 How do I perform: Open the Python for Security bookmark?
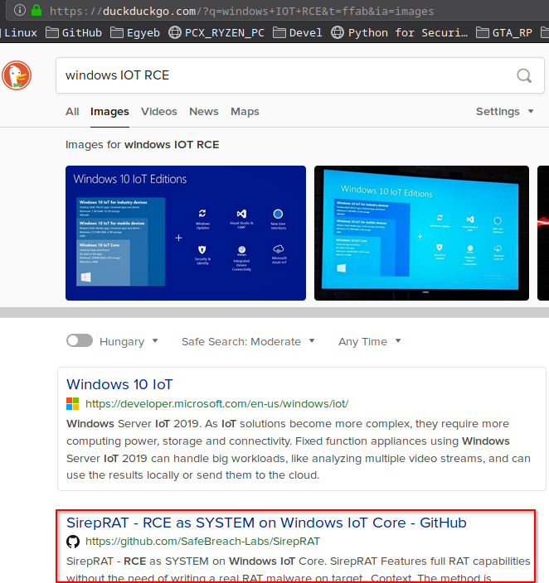tap(398, 33)
